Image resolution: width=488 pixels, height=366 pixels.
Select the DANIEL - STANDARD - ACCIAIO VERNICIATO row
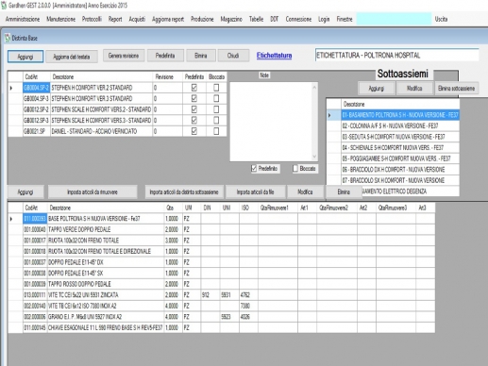(117, 131)
